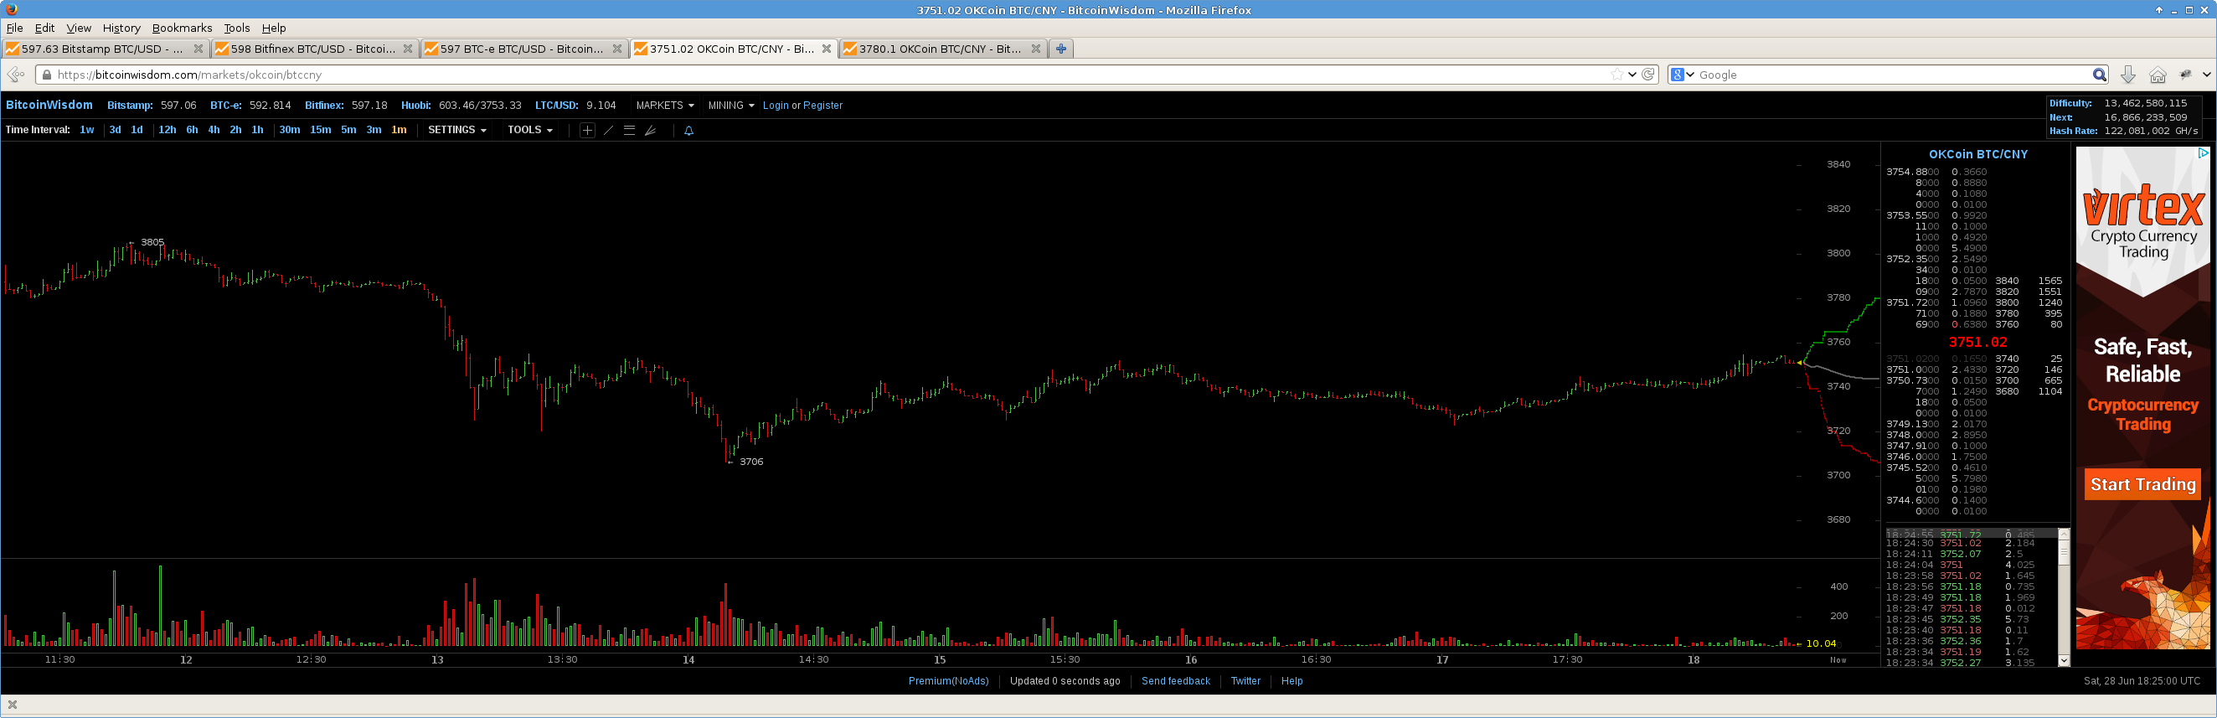The image size is (2217, 718).
Task: Switch to the Bitfinex BTC/USD tab
Action: [312, 49]
